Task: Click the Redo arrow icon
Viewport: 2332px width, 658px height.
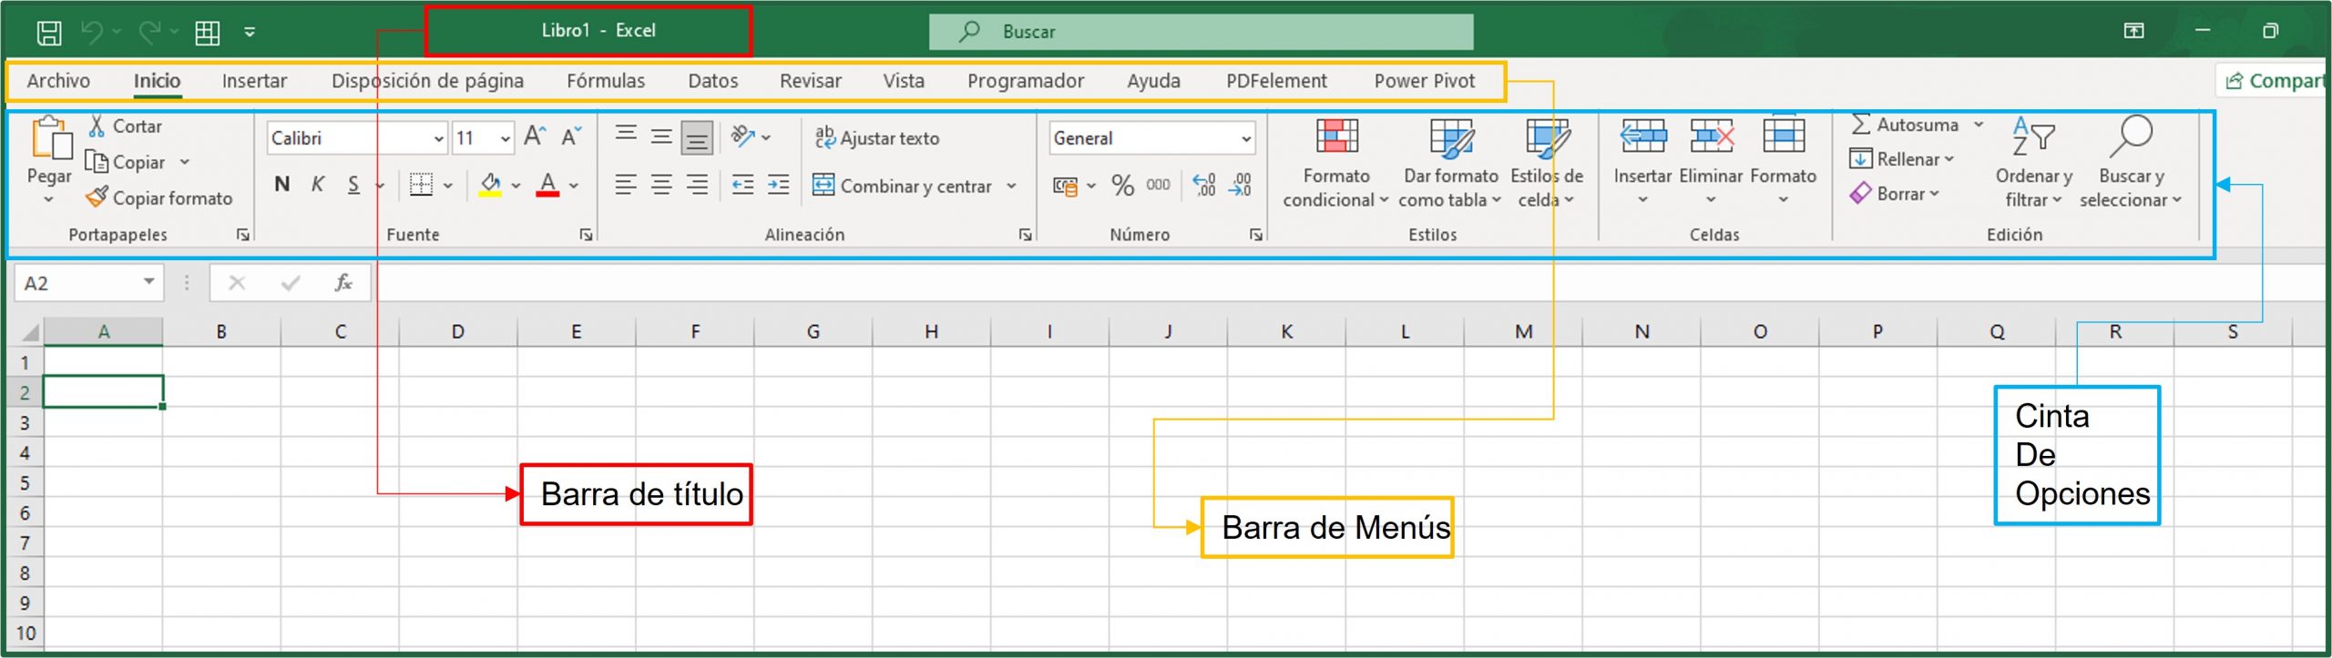Action: (149, 32)
